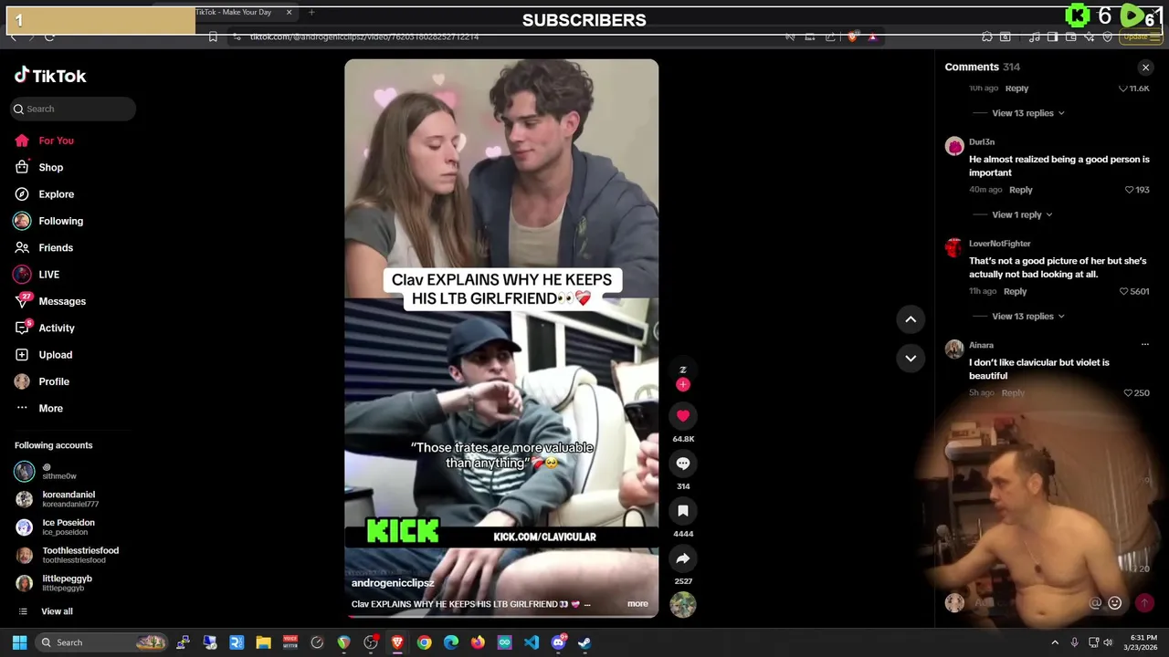Focus the TikTok search field
This screenshot has width=1169, height=657.
(x=73, y=109)
